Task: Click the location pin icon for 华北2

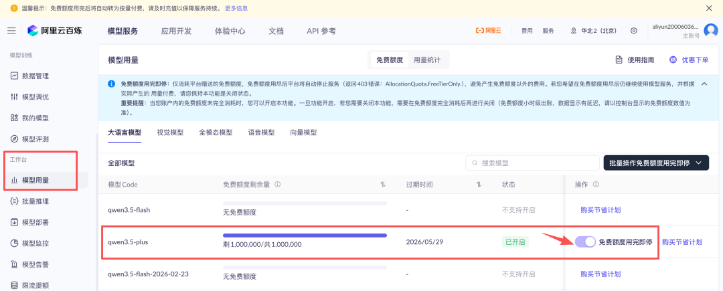Action: click(574, 31)
